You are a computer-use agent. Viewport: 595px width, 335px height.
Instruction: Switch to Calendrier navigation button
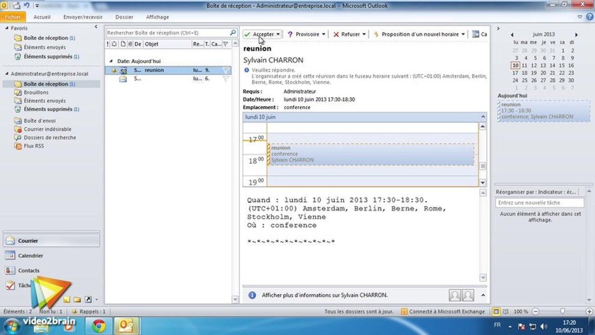(x=51, y=256)
